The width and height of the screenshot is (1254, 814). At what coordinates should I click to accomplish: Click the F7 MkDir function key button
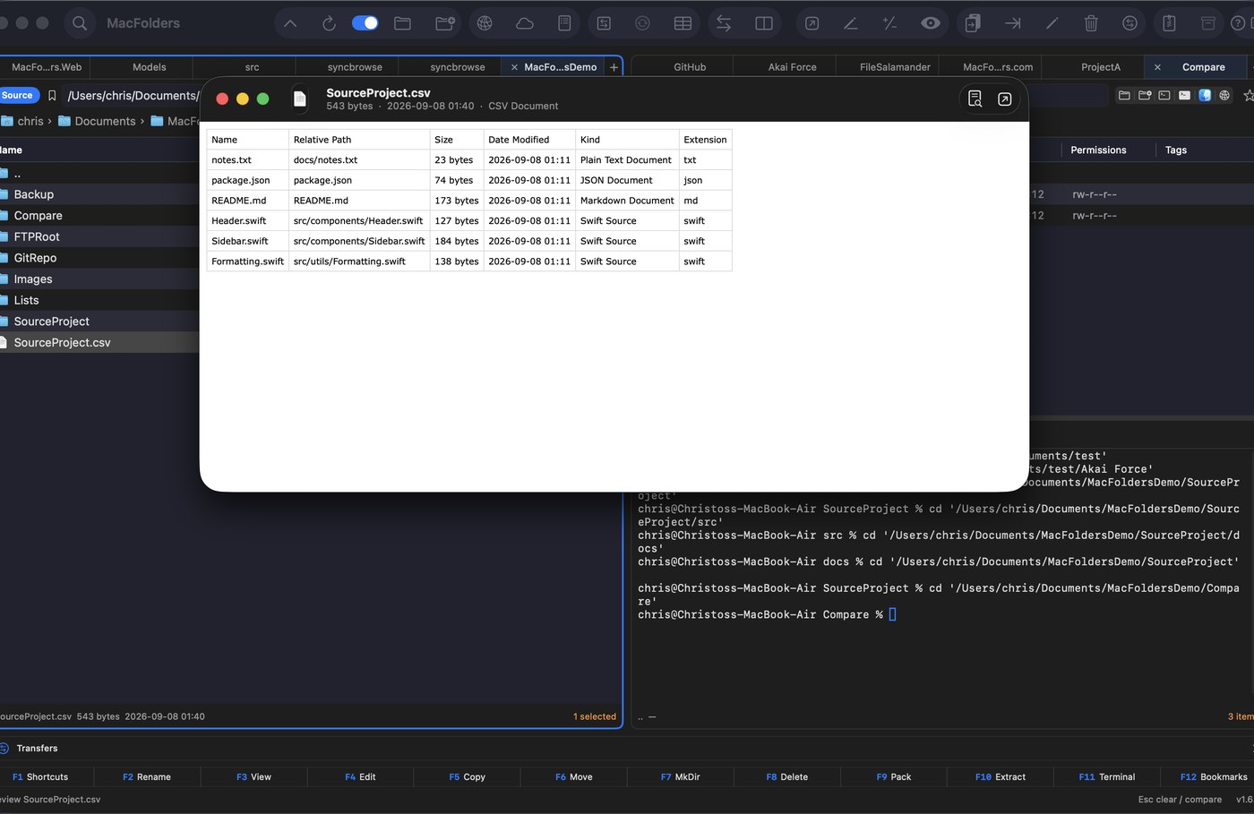680,777
